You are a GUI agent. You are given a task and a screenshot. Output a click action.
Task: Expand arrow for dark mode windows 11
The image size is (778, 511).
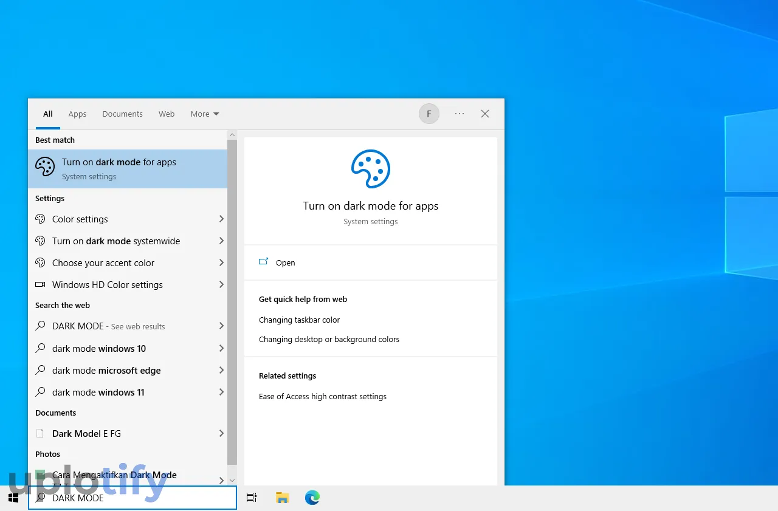(x=221, y=392)
